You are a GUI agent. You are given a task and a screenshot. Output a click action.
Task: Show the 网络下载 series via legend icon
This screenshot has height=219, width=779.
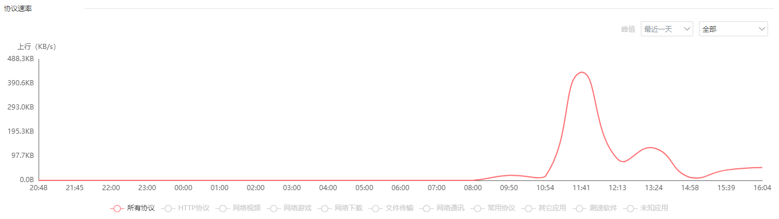pos(325,208)
